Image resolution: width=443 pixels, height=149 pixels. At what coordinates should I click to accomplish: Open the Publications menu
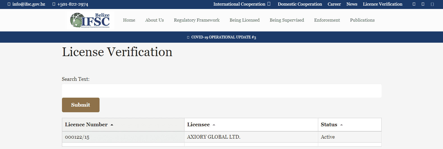pyautogui.click(x=362, y=20)
